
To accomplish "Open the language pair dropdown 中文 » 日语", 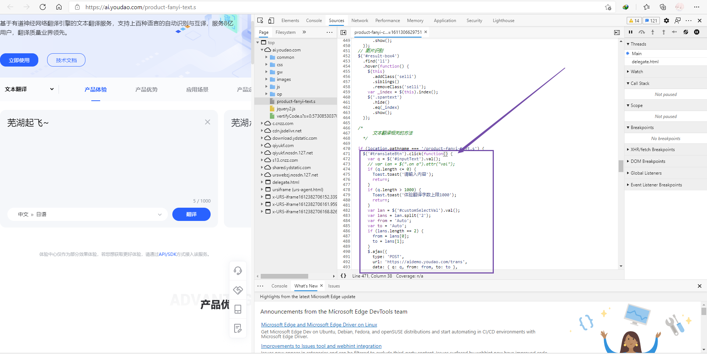I will pos(88,214).
